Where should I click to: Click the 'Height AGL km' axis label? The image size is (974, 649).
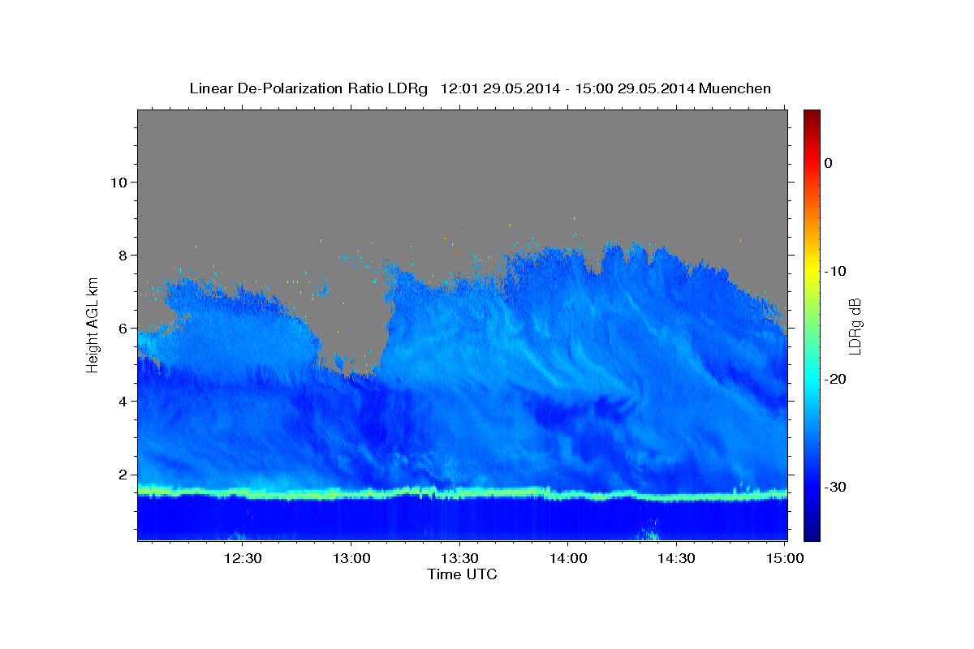click(93, 325)
